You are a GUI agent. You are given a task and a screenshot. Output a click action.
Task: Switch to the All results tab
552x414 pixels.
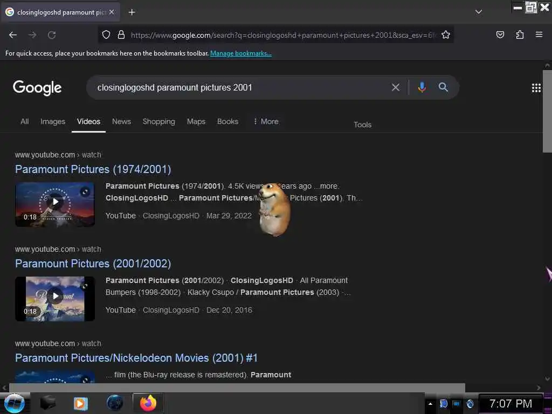click(24, 121)
